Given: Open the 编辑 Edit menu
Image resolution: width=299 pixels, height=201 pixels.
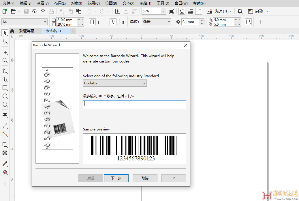Looking at the screenshot, I should tap(26, 3).
